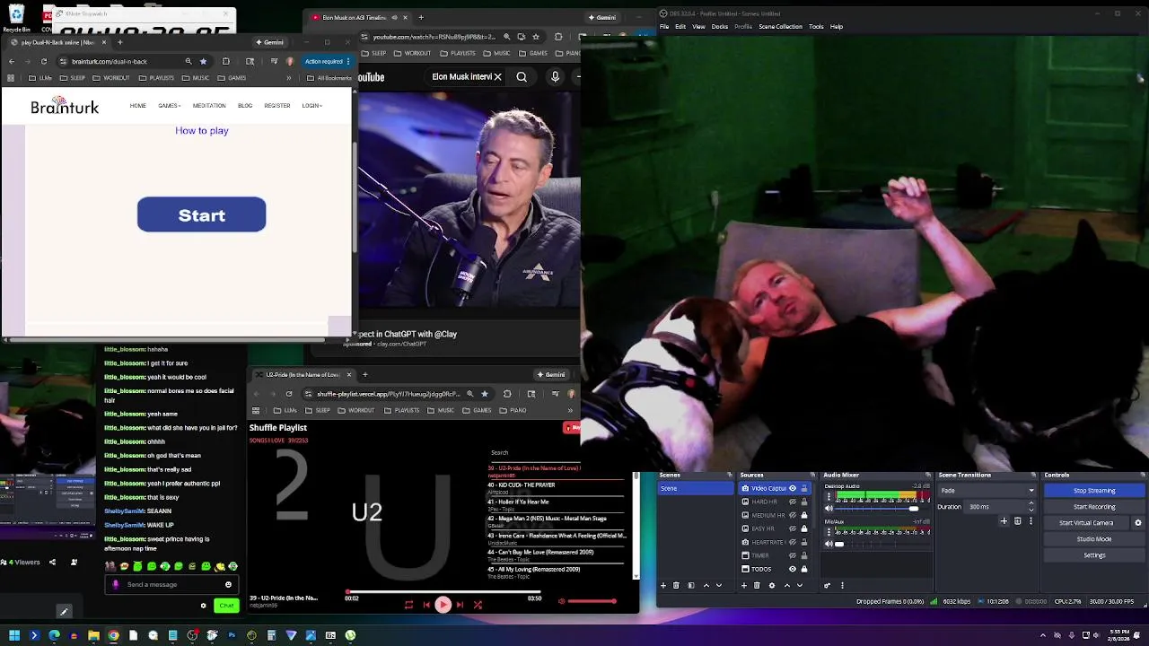
Task: Open Audio Mixer three-dot menu at bottom
Action: tap(842, 586)
